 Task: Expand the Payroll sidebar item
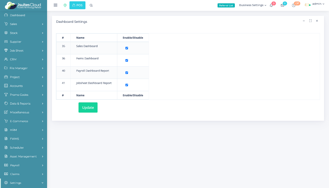tap(24, 165)
